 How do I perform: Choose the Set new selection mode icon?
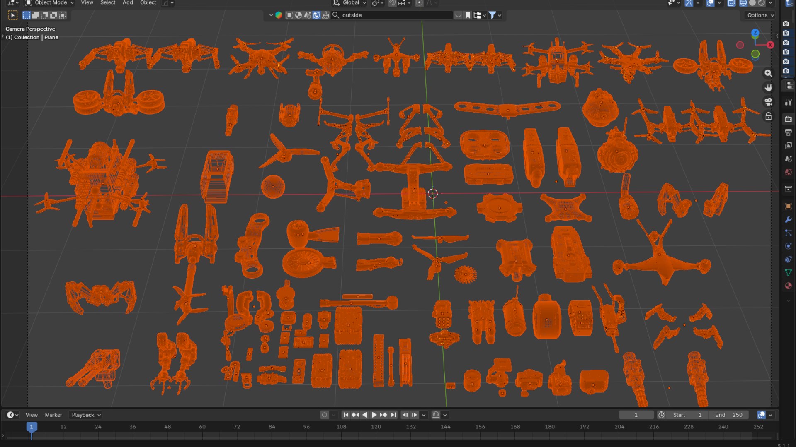[26, 15]
